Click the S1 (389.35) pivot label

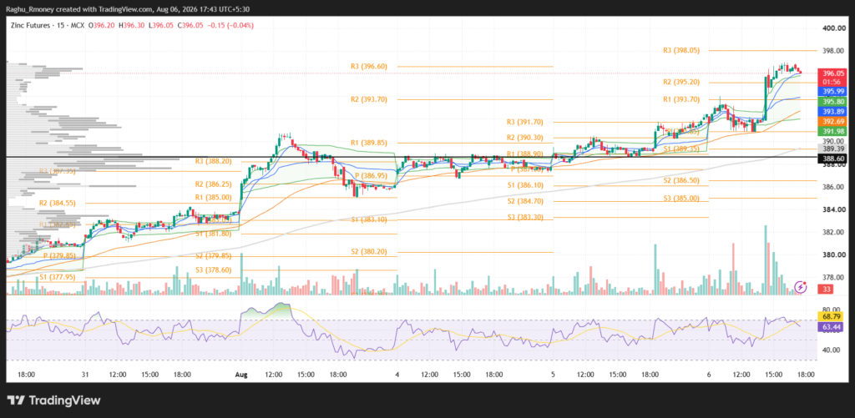(681, 149)
